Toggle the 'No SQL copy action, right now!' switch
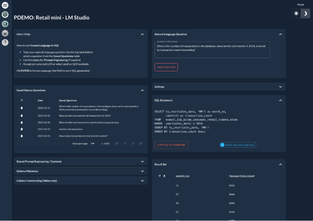Image resolution: width=313 pixels, height=221 pixels. pos(223,145)
